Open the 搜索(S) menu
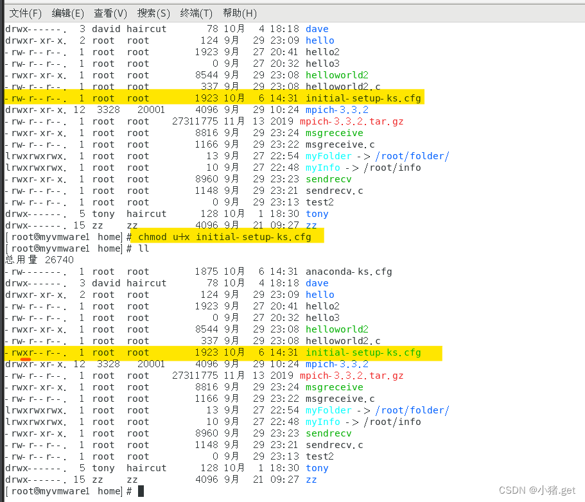The height and width of the screenshot is (502, 585). tap(152, 13)
